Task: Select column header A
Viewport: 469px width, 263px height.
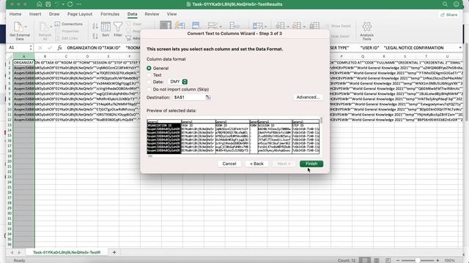Action: [x=24, y=56]
